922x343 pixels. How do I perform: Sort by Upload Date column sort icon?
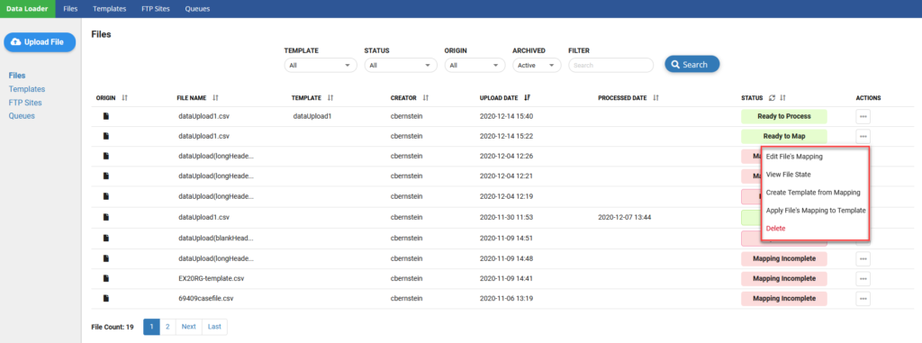pyautogui.click(x=528, y=97)
